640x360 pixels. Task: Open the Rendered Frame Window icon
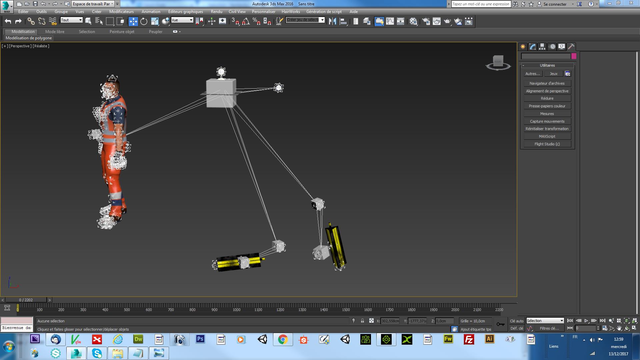click(437, 21)
